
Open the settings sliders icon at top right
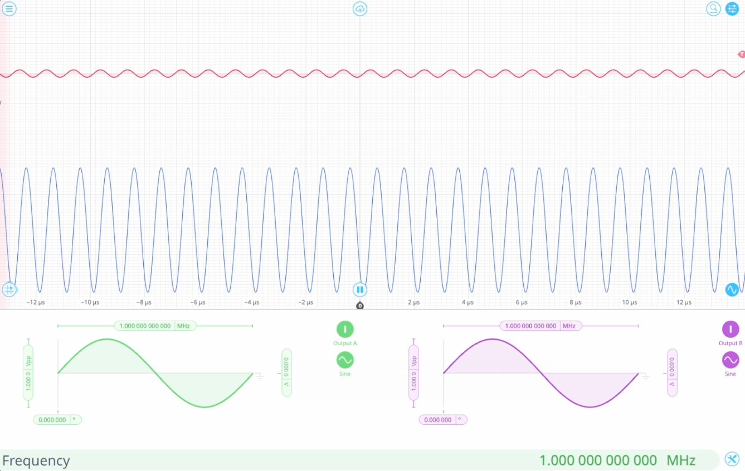(732, 8)
